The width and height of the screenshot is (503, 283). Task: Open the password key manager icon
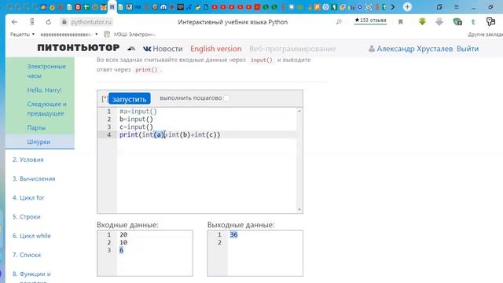pyautogui.click(x=490, y=21)
